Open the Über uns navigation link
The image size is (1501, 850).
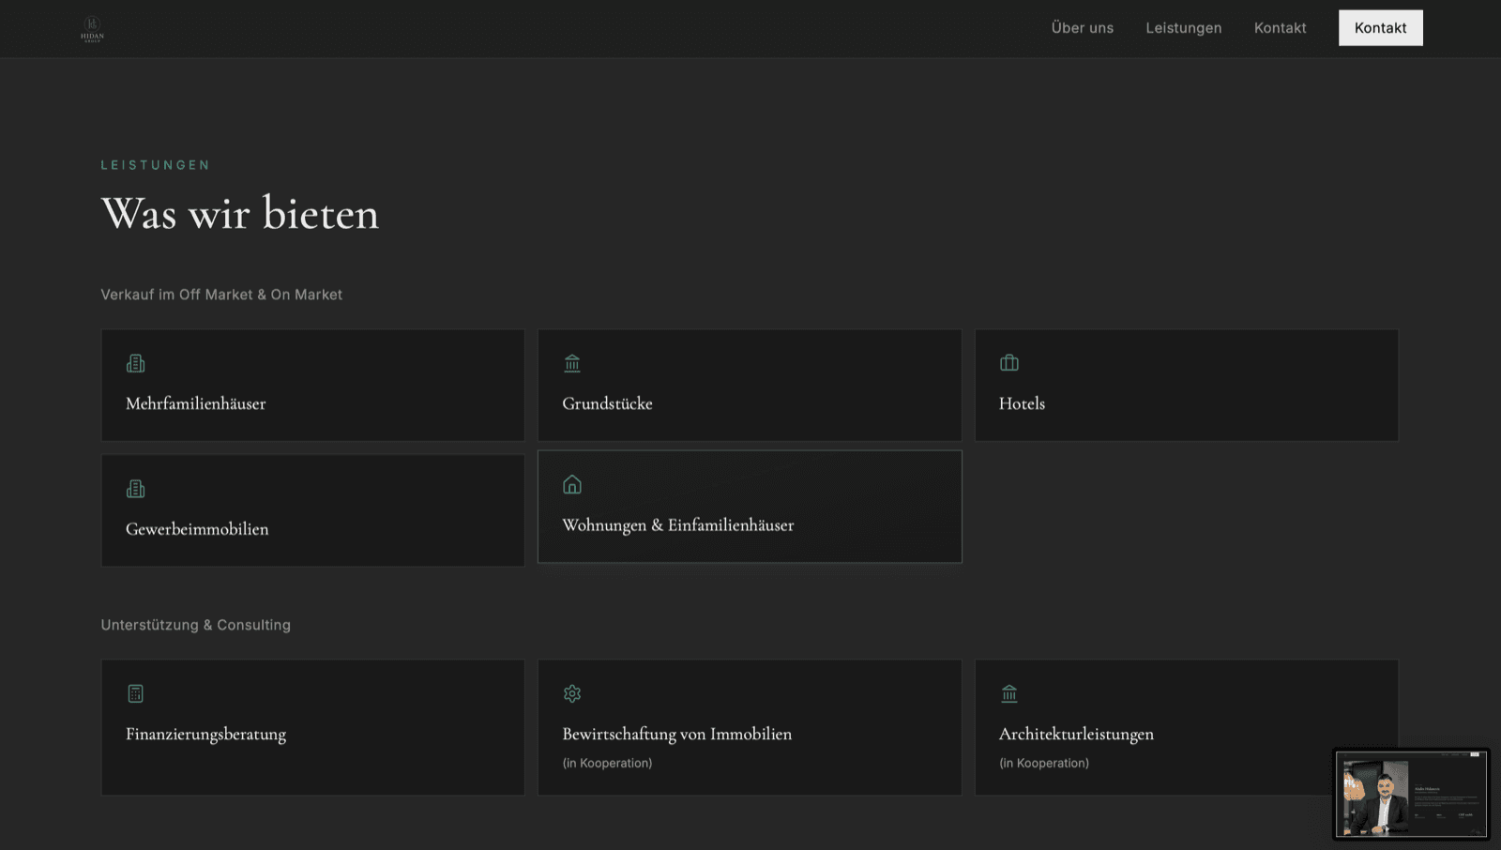pyautogui.click(x=1083, y=28)
